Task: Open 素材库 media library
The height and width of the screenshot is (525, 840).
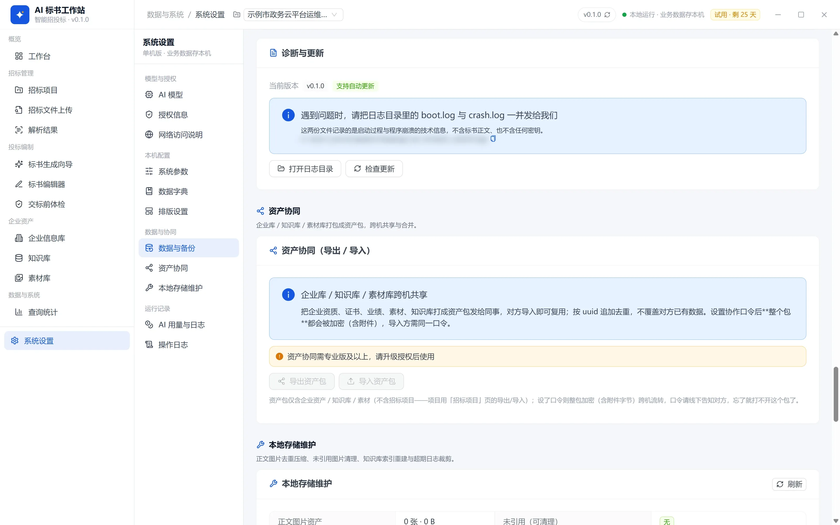Action: pyautogui.click(x=67, y=278)
